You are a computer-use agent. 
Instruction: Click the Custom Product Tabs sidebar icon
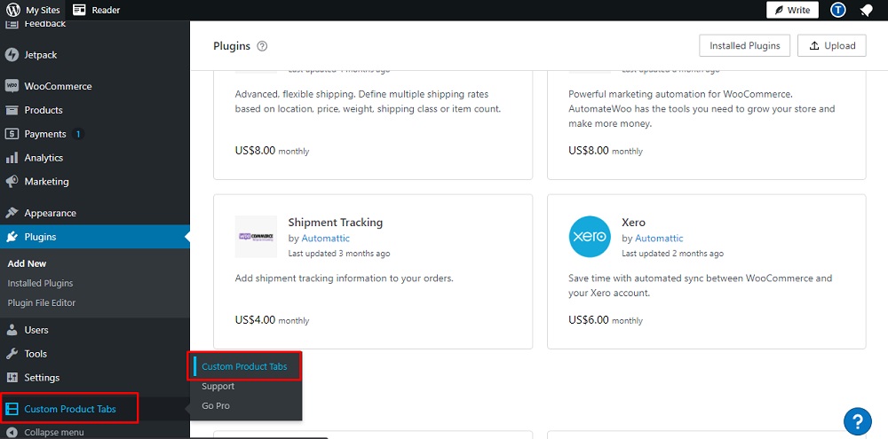pos(12,409)
